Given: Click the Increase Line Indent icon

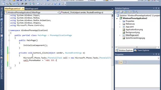Looking at the screenshot, I should pyautogui.click(x=26, y=4).
